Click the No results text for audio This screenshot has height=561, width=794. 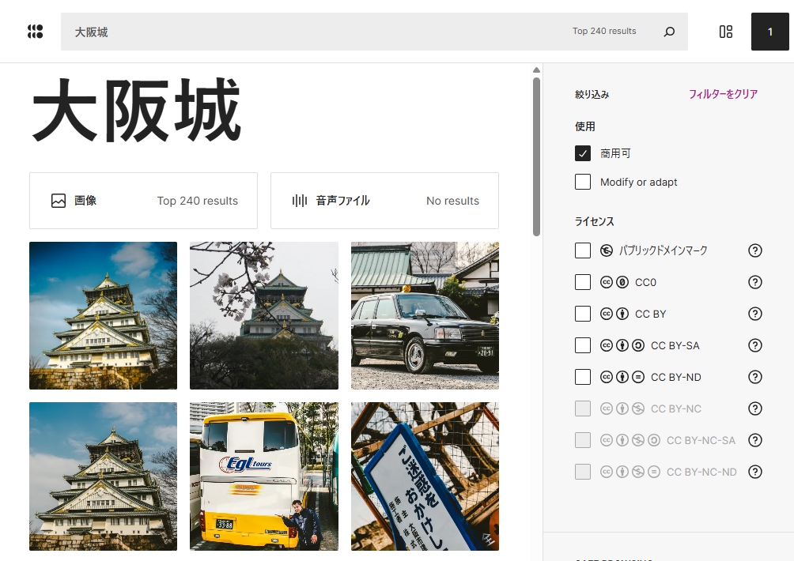[x=452, y=201]
